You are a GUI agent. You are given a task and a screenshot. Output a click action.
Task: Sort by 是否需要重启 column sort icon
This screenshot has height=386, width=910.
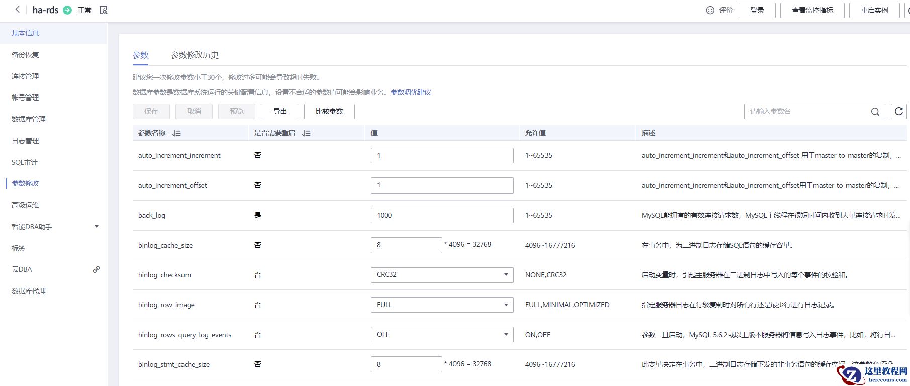(x=306, y=133)
